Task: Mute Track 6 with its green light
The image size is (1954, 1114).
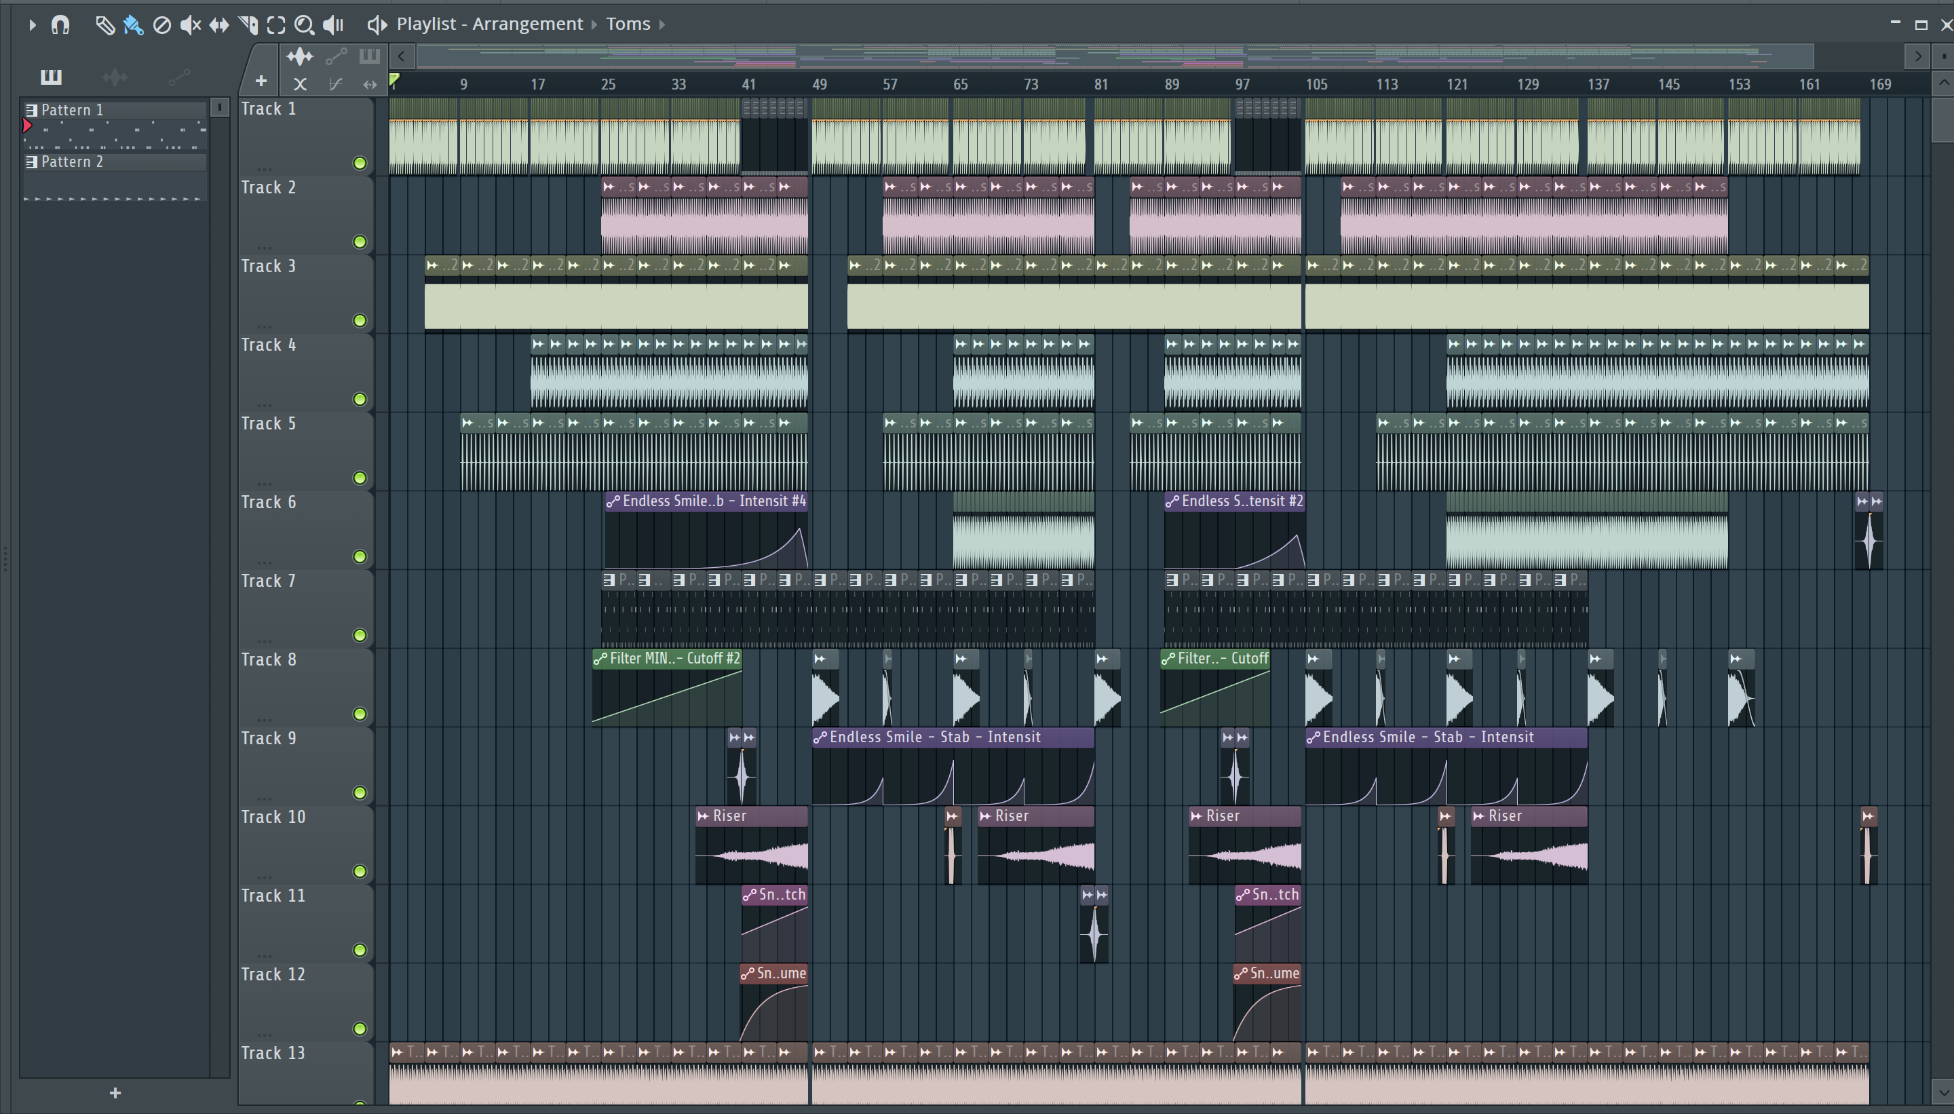Action: (x=360, y=557)
